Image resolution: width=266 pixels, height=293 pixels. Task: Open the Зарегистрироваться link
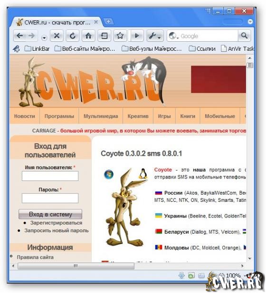pyautogui.click(x=56, y=223)
